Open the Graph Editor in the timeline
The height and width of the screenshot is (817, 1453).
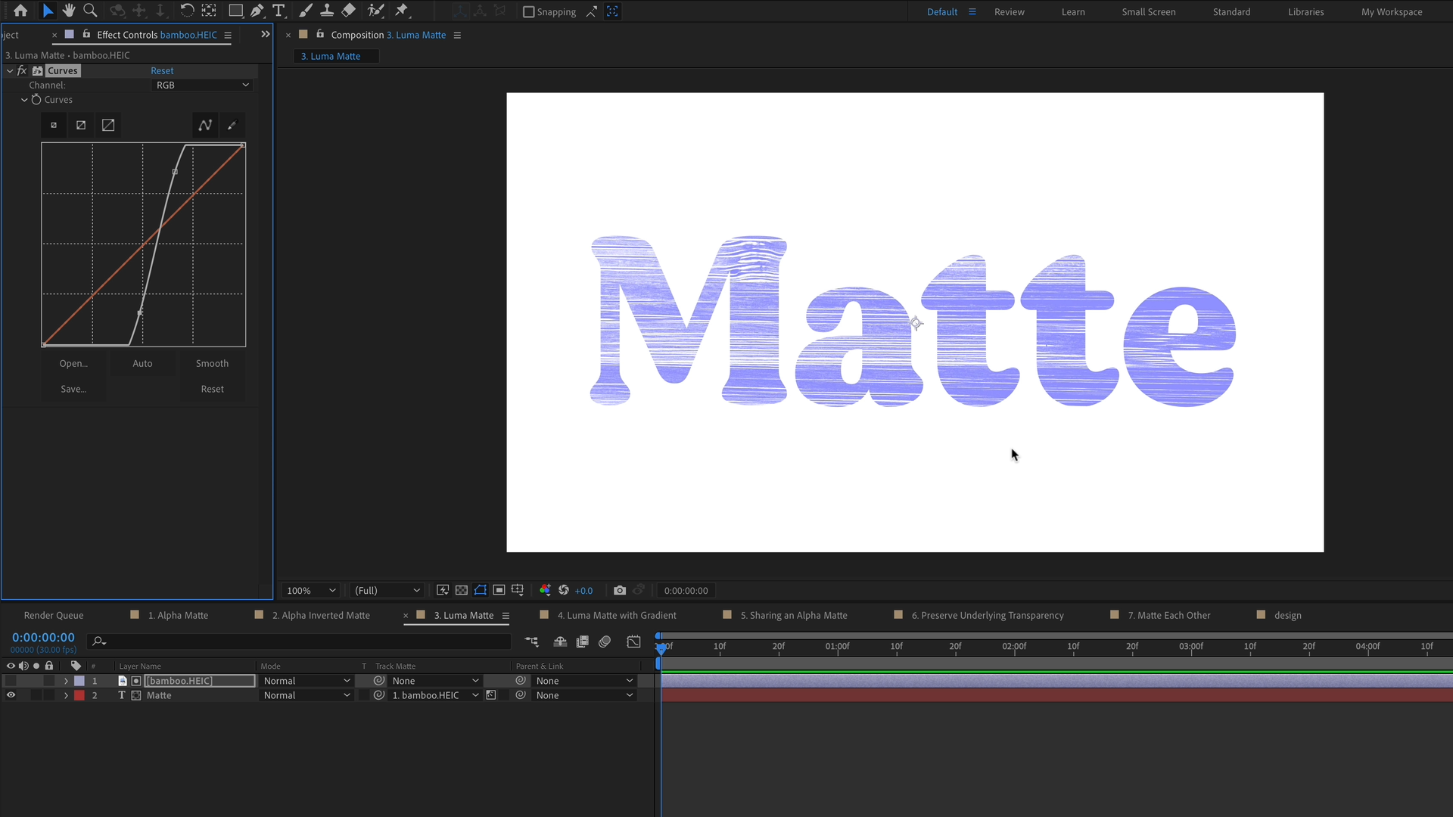point(633,641)
